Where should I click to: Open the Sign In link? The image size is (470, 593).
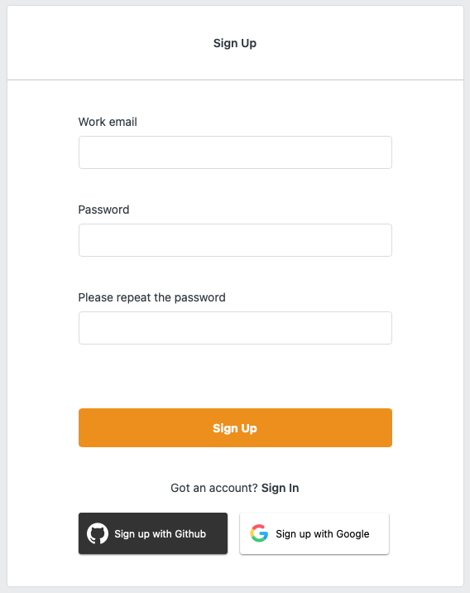coord(280,488)
